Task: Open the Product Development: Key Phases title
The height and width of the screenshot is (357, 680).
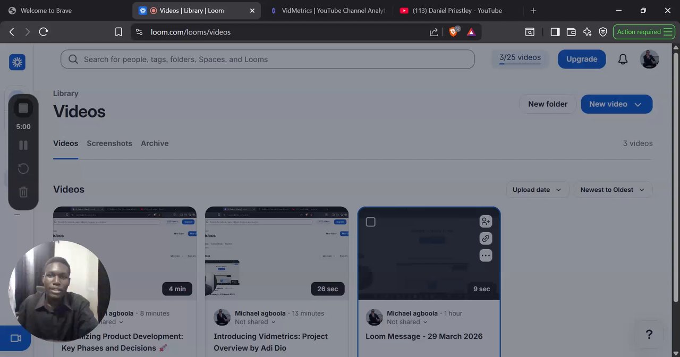Action: 122,342
